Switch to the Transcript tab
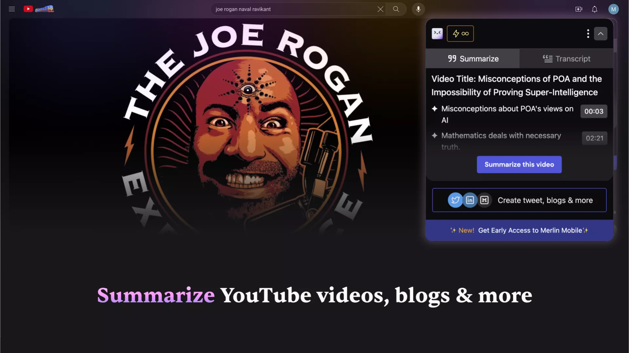The height and width of the screenshot is (353, 629). coord(566,59)
